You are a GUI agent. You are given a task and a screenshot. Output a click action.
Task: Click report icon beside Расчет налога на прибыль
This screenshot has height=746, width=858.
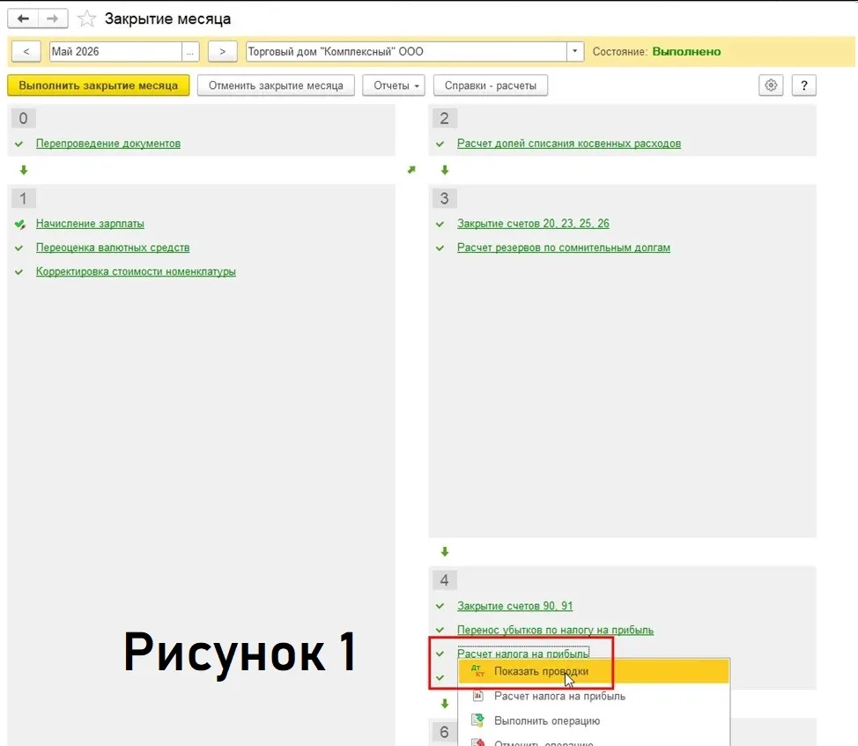click(477, 696)
